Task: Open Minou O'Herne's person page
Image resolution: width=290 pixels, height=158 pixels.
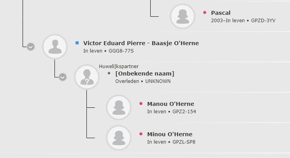Action: point(170,134)
